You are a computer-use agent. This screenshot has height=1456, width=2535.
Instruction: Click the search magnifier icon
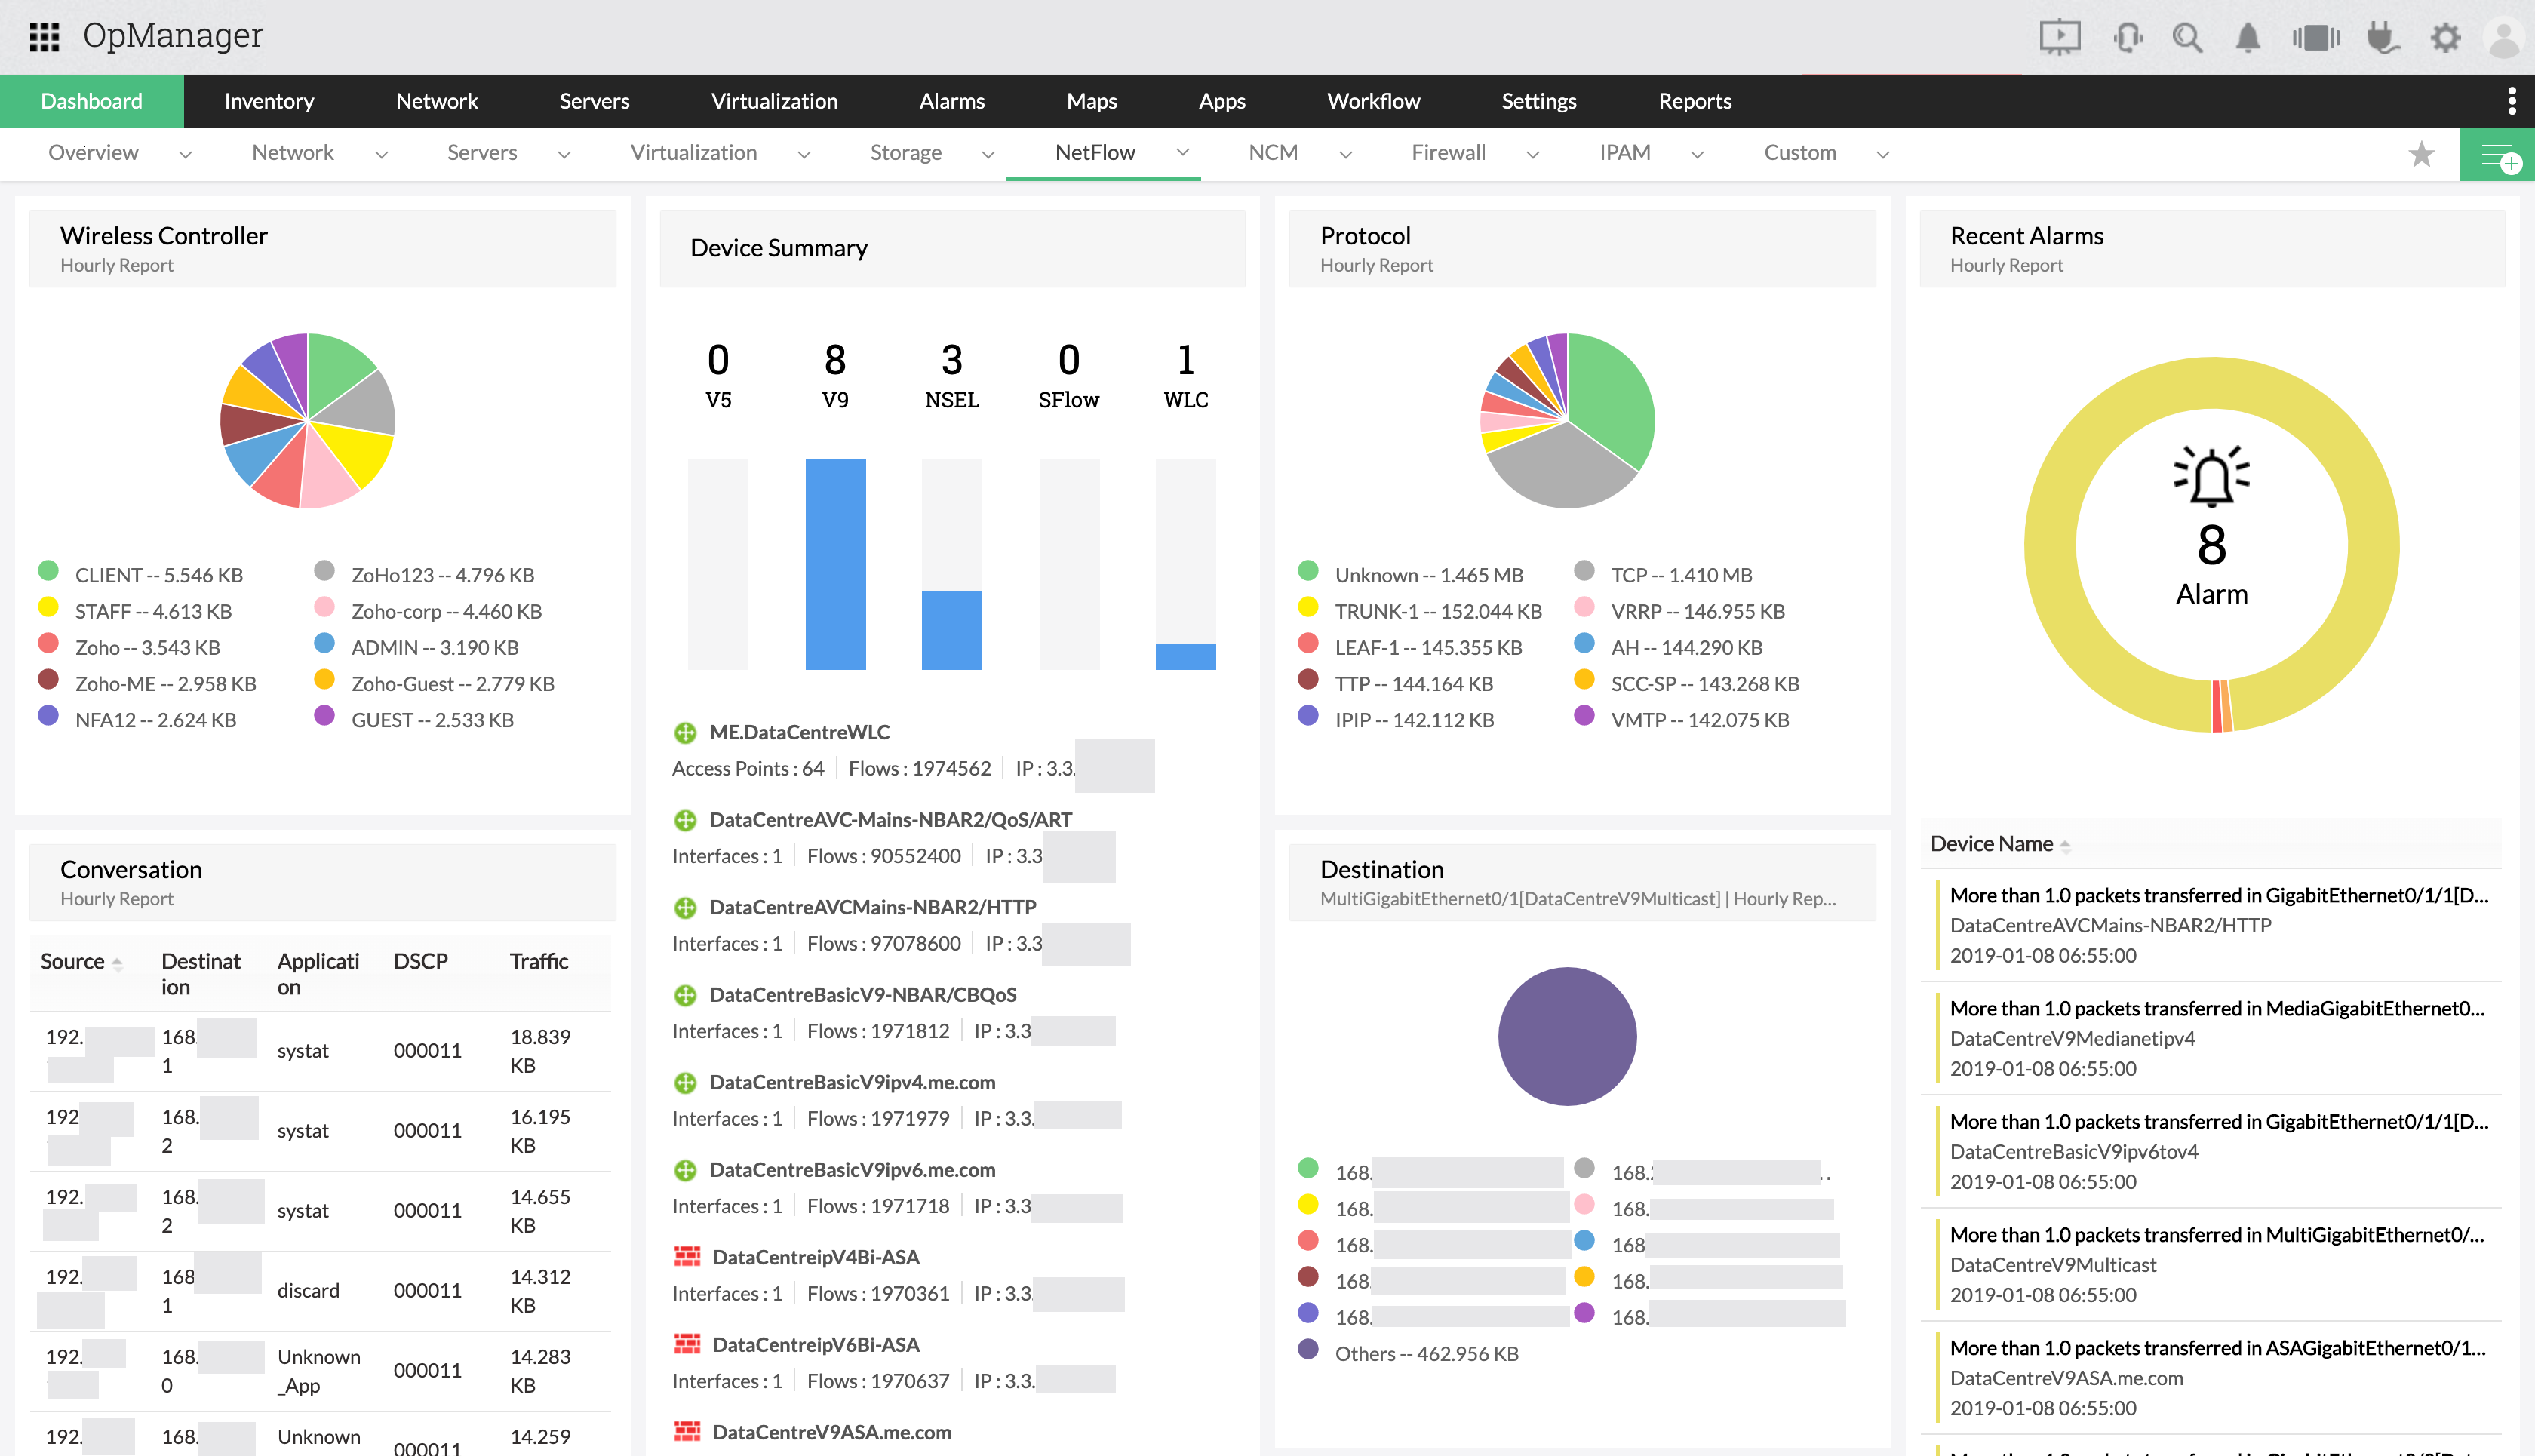tap(2187, 38)
